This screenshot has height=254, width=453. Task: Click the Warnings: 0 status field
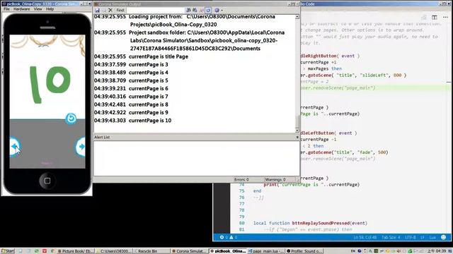pyautogui.click(x=275, y=179)
